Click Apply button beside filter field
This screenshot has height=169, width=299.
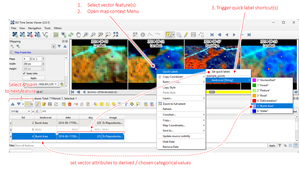click(x=272, y=145)
